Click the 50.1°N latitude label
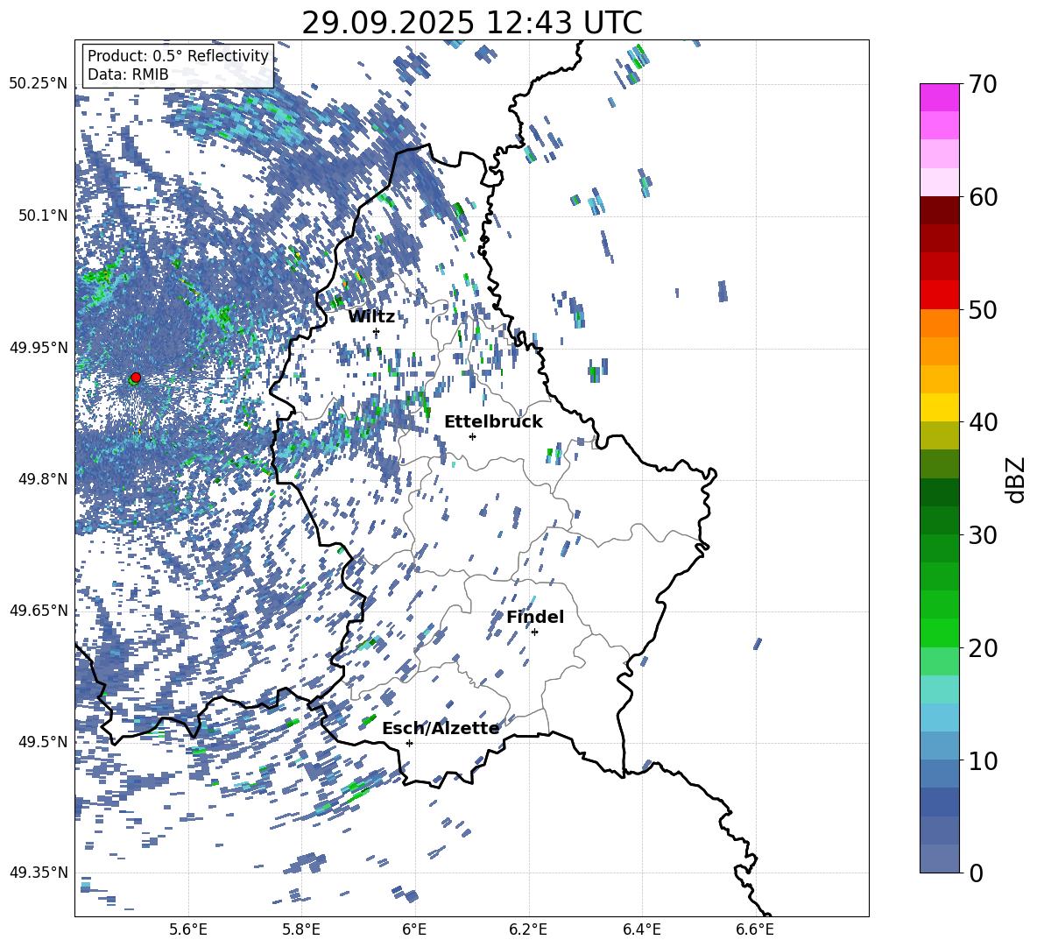 (43, 216)
